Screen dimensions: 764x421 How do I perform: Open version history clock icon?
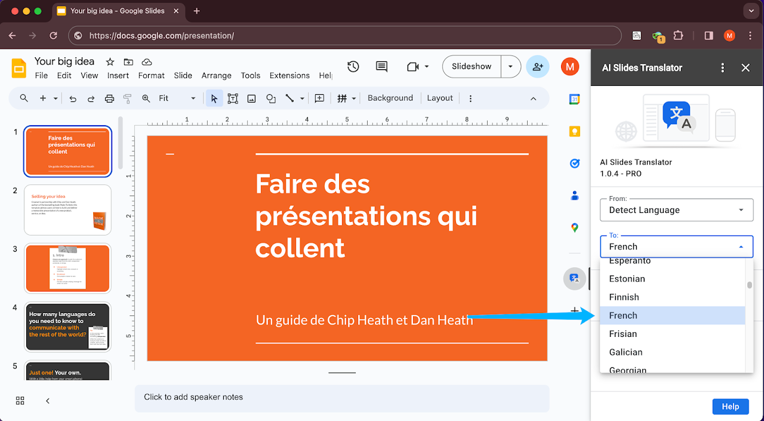point(353,67)
